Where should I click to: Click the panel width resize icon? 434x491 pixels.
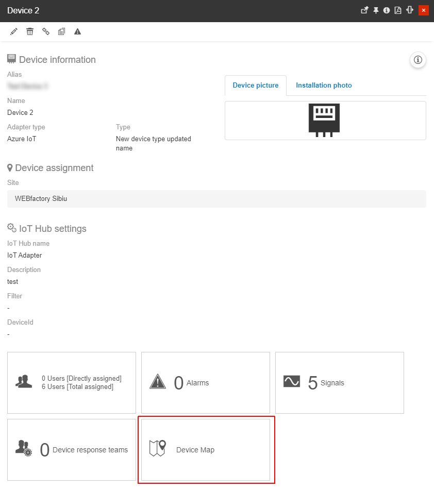[410, 10]
